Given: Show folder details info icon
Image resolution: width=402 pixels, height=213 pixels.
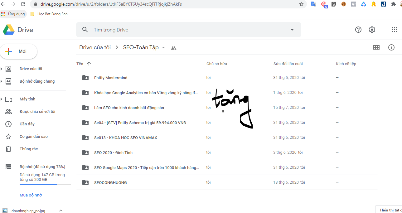Looking at the screenshot, I should pos(391,47).
